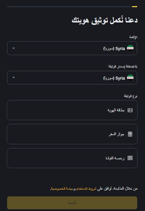Select the رخصة القيادة document type option
The height and width of the screenshot is (211, 145).
tap(72, 158)
